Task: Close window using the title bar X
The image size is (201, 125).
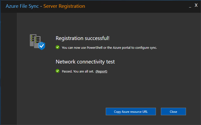Action: [196, 5]
